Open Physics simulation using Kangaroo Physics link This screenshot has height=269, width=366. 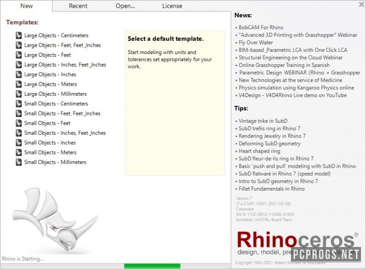coord(296,88)
